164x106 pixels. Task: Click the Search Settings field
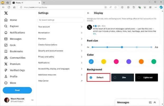60,20
